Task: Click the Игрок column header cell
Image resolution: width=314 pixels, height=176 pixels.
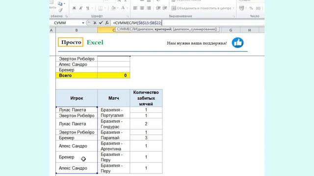Action: (77, 98)
